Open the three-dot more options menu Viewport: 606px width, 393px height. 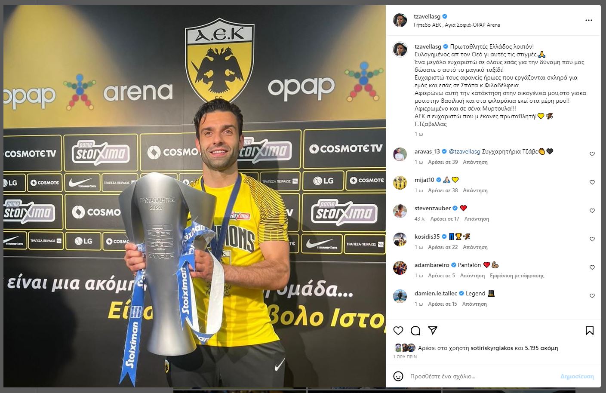(589, 20)
